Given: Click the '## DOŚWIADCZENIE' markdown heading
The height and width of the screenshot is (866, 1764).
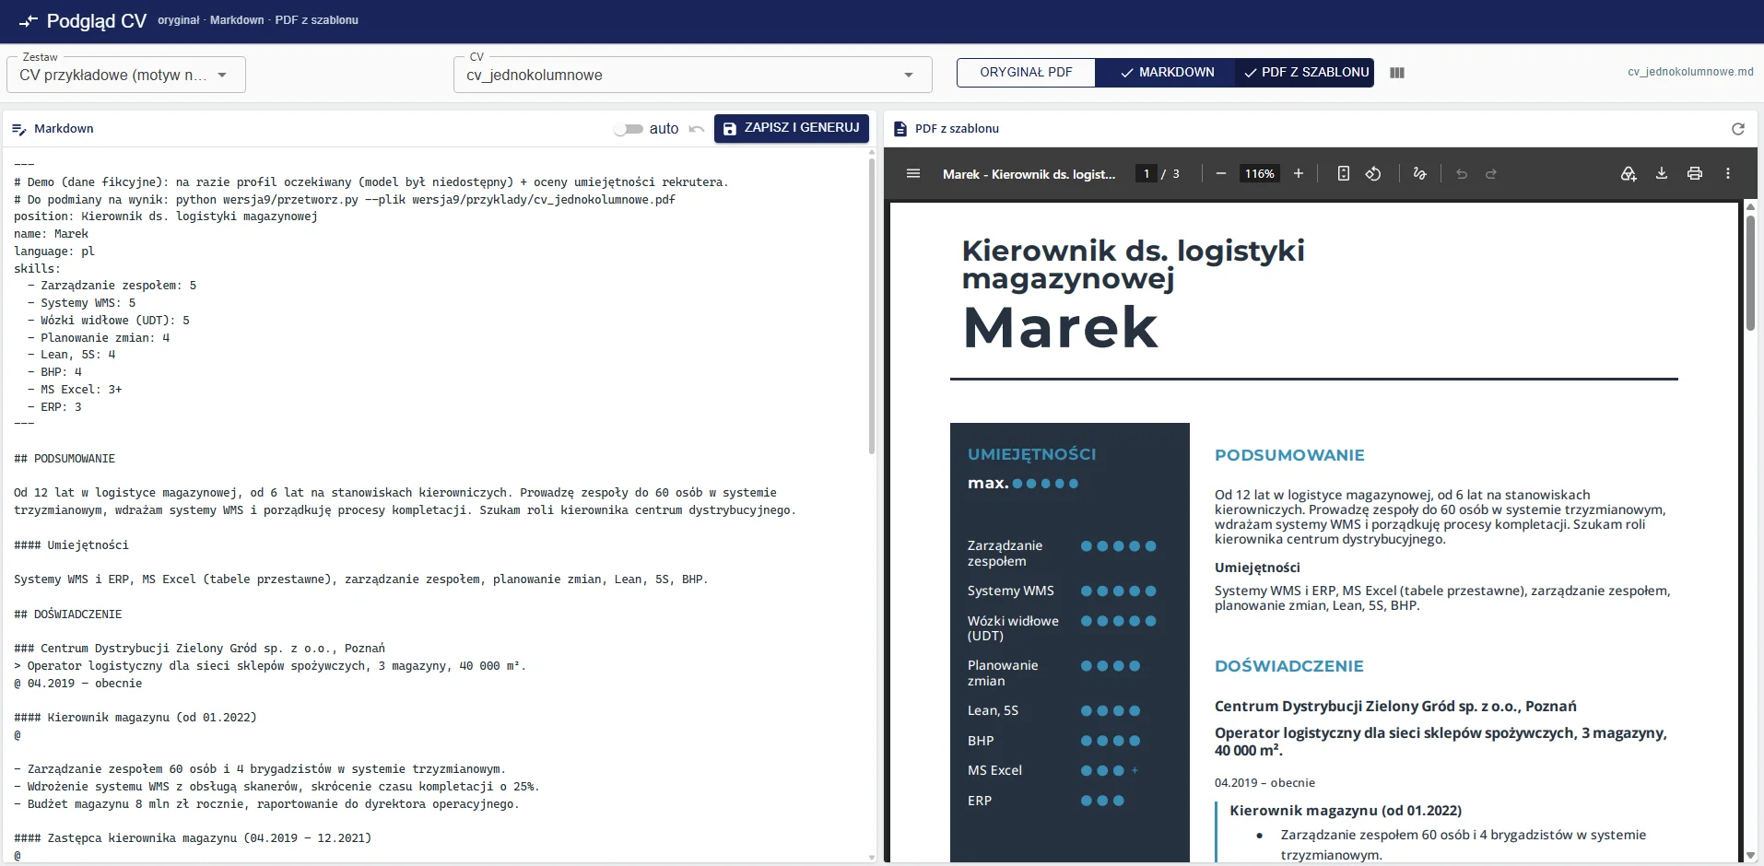Looking at the screenshot, I should [x=68, y=614].
